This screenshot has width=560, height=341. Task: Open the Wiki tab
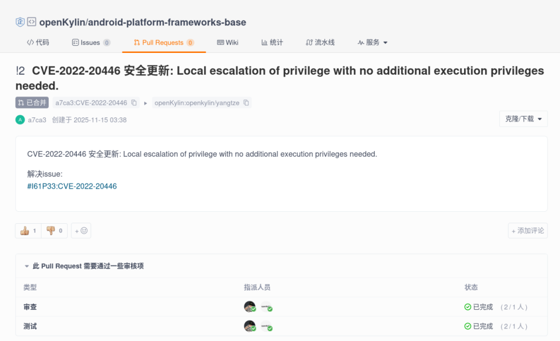[x=228, y=43]
